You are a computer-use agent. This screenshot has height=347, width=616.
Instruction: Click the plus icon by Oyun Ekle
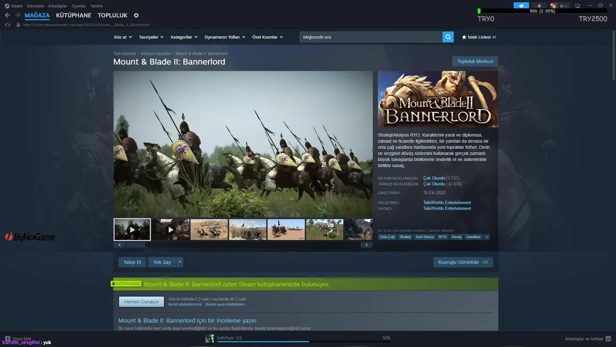pos(7,339)
